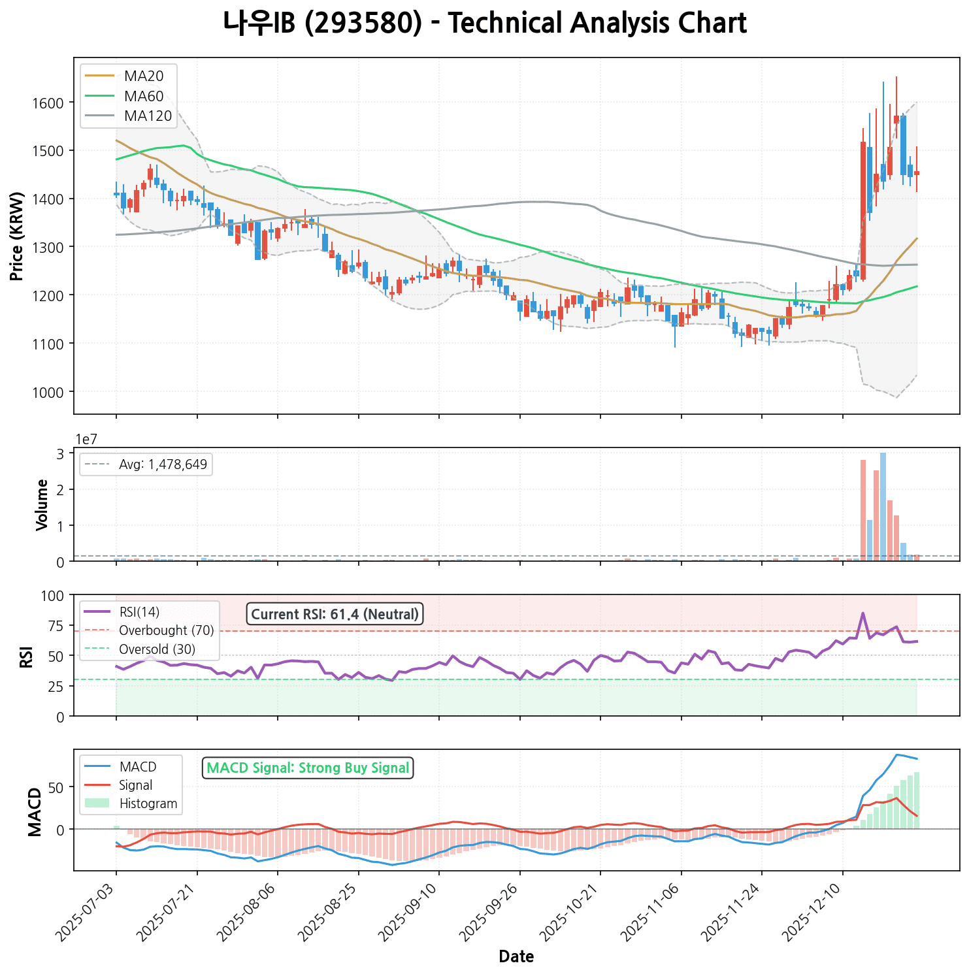Click the Current RSI 61.4 Neutral label
The width and height of the screenshot is (969, 974).
[x=335, y=614]
